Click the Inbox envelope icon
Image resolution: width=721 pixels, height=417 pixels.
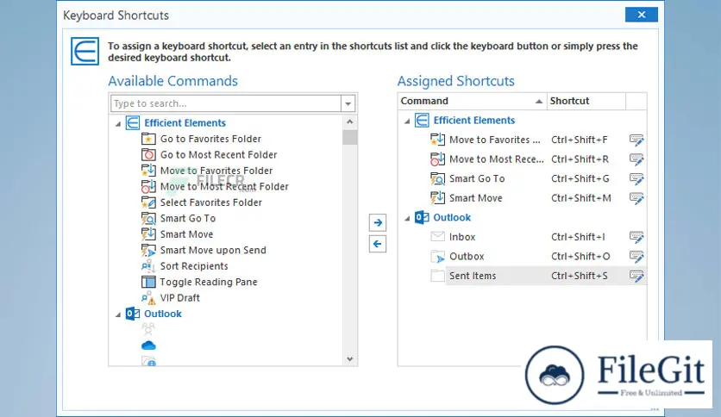tap(438, 237)
